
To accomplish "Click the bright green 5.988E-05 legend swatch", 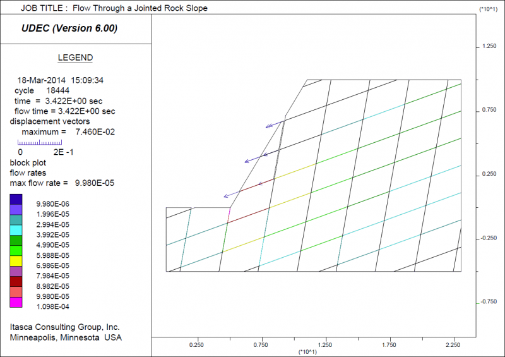I will coord(16,251).
